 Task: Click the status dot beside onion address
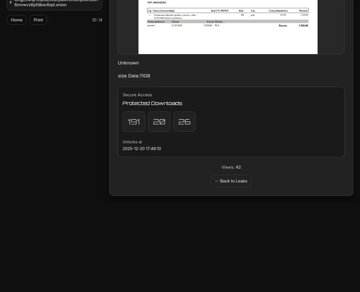pyautogui.click(x=11, y=2)
